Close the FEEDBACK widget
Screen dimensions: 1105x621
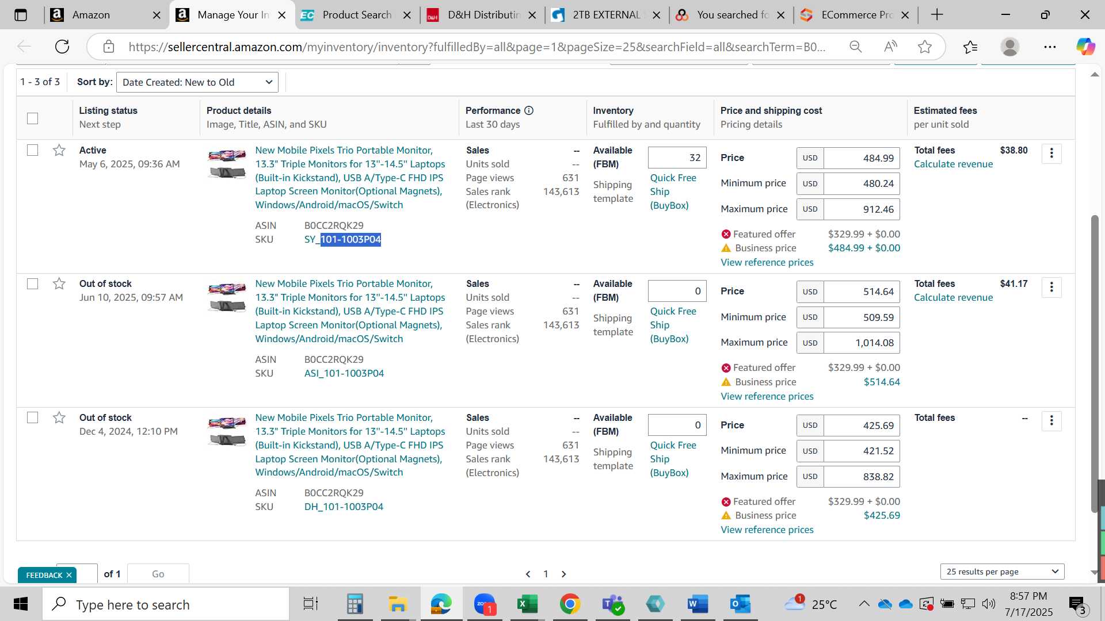point(69,575)
